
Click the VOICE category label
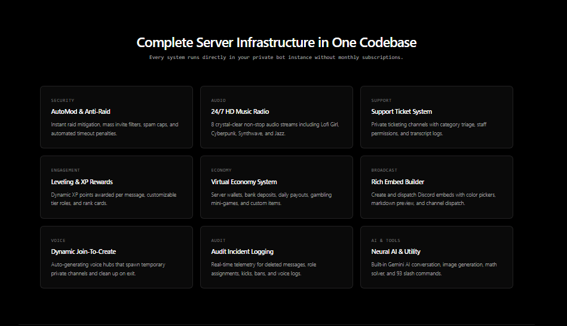pos(58,240)
